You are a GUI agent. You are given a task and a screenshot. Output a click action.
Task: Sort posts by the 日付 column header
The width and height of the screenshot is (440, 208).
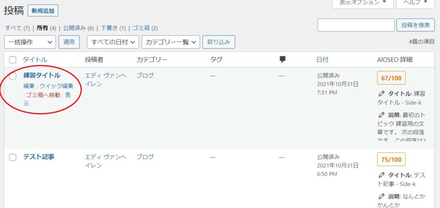pyautogui.click(x=322, y=60)
